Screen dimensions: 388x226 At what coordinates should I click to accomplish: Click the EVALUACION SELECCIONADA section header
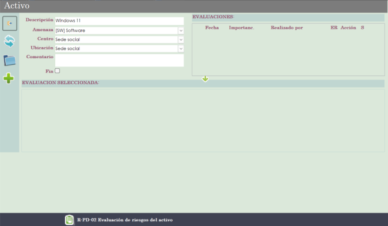coord(61,82)
